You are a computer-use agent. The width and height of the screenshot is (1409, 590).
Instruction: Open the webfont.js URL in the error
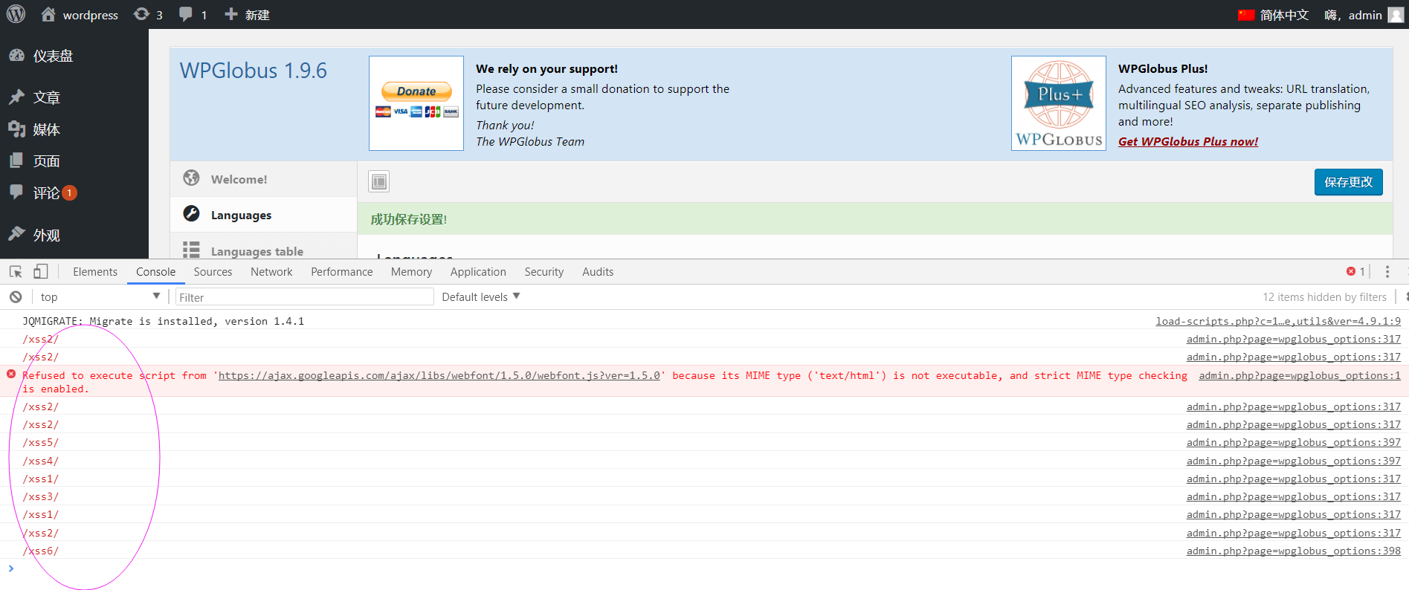click(439, 375)
